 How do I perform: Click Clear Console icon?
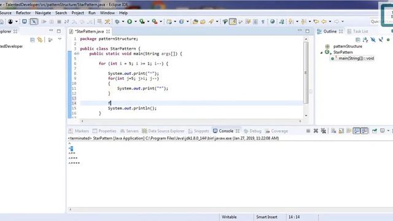pyautogui.click(x=333, y=131)
